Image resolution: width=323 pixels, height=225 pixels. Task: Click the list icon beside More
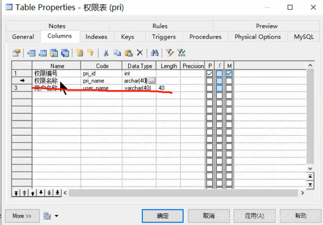pyautogui.click(x=47, y=216)
